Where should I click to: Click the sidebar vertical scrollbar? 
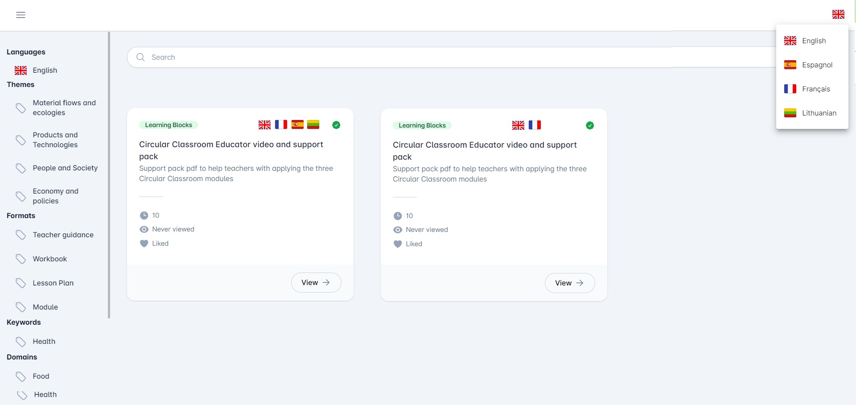(x=109, y=174)
